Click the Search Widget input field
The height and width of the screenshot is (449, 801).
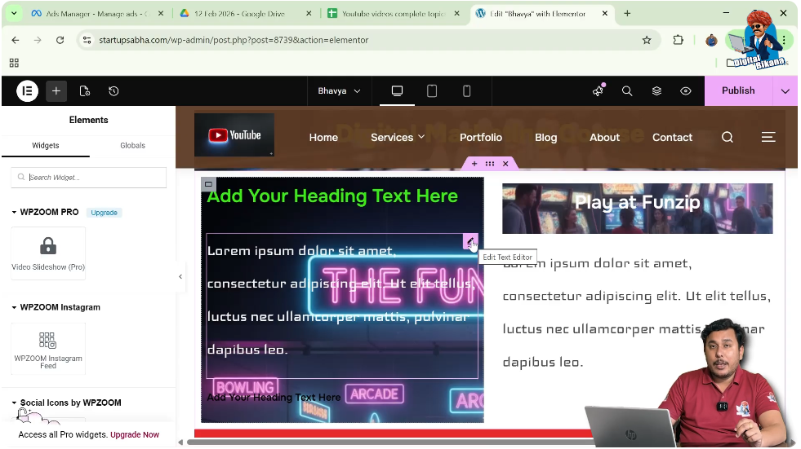(90, 178)
